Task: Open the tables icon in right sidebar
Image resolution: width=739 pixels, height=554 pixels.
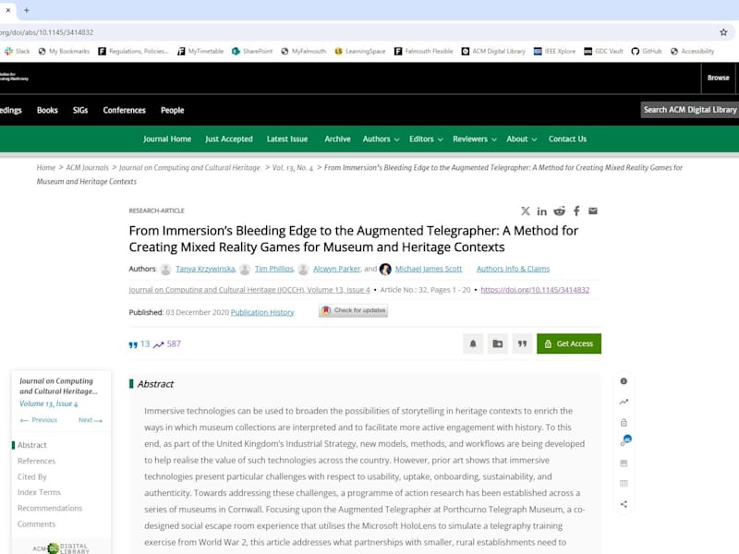Action: (x=624, y=484)
